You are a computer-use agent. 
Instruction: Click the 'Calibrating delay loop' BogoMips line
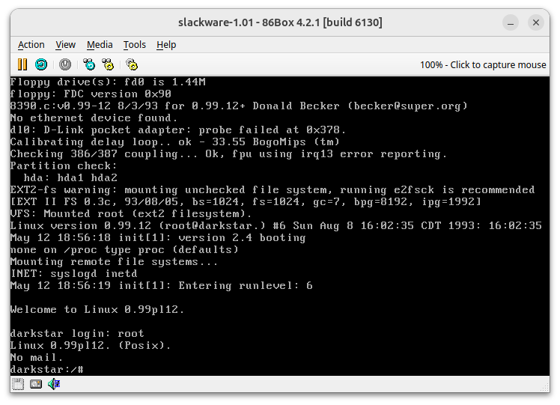(x=174, y=141)
